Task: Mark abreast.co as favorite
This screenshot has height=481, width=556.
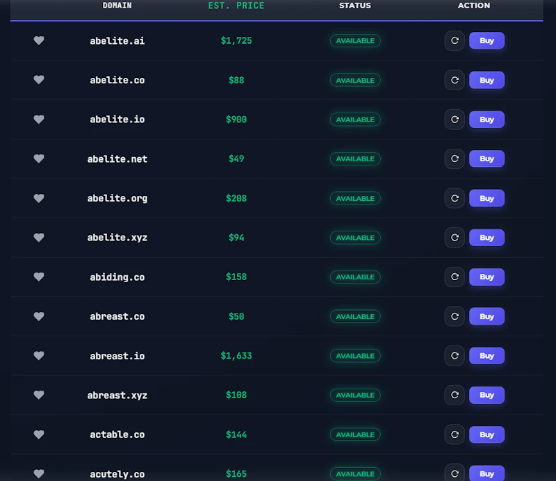Action: pos(39,316)
